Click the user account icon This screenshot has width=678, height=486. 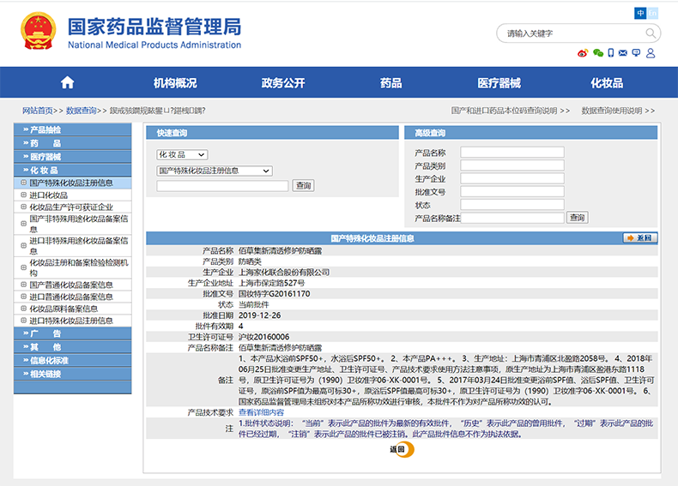(x=651, y=53)
